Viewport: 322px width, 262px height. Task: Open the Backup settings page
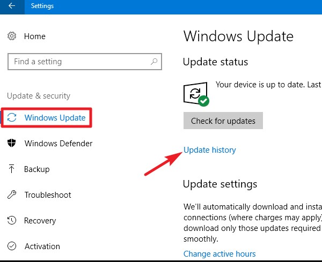(x=37, y=169)
